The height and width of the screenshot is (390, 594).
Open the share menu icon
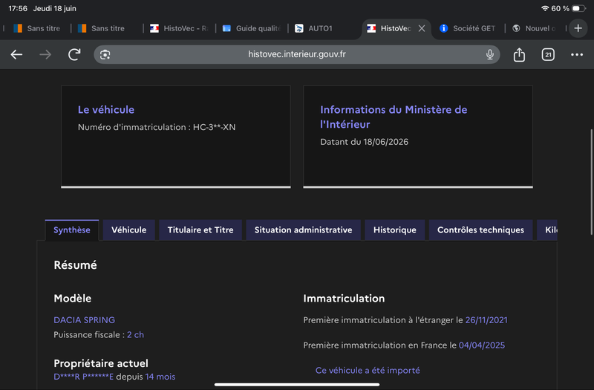519,54
